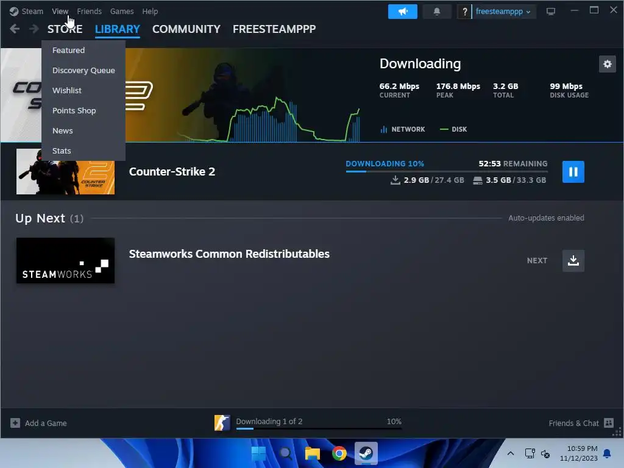The width and height of the screenshot is (624, 468).
Task: Click the 66.2 Mbps current speed value
Action: click(399, 87)
